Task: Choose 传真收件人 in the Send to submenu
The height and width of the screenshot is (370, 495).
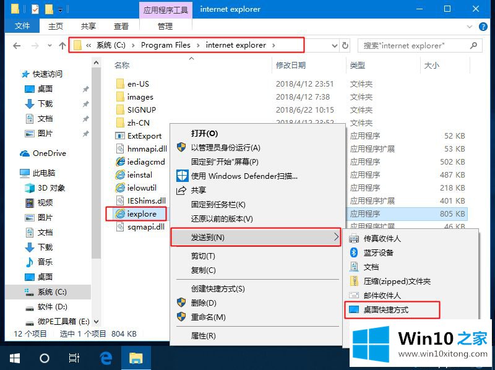Action: coord(410,238)
